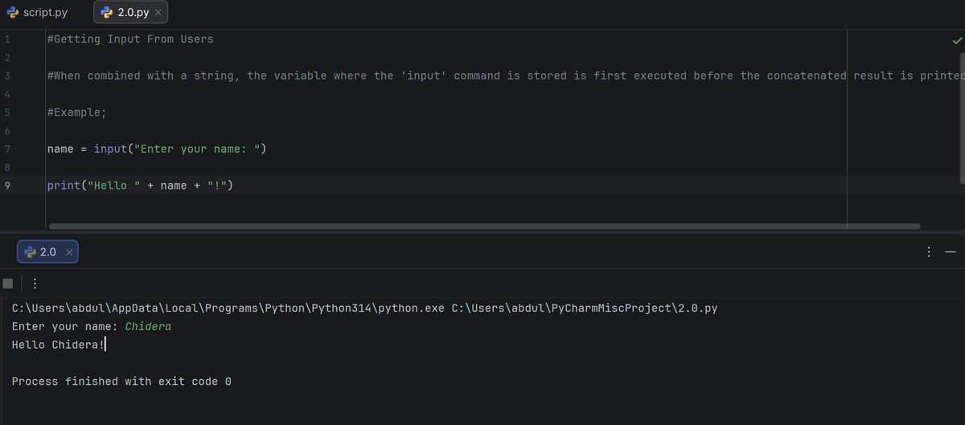Click the 'name' variable on line 7

(x=60, y=149)
